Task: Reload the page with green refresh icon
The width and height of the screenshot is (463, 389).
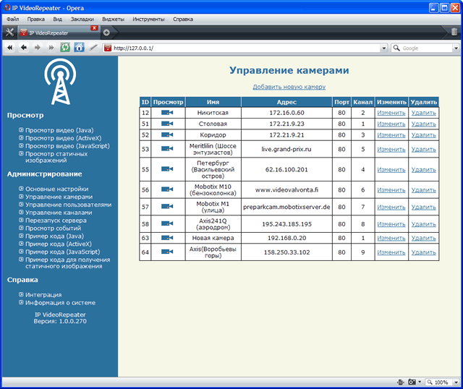Action: 65,48
